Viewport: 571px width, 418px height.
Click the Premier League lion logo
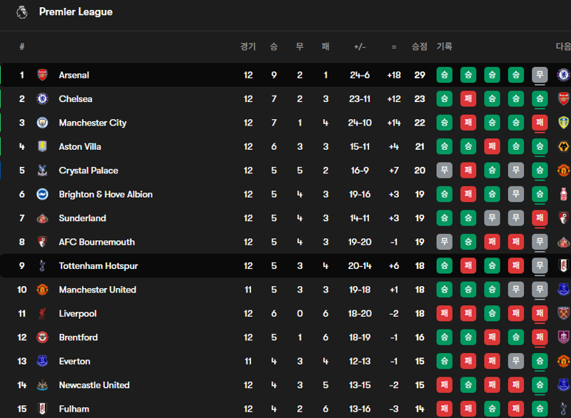point(22,11)
